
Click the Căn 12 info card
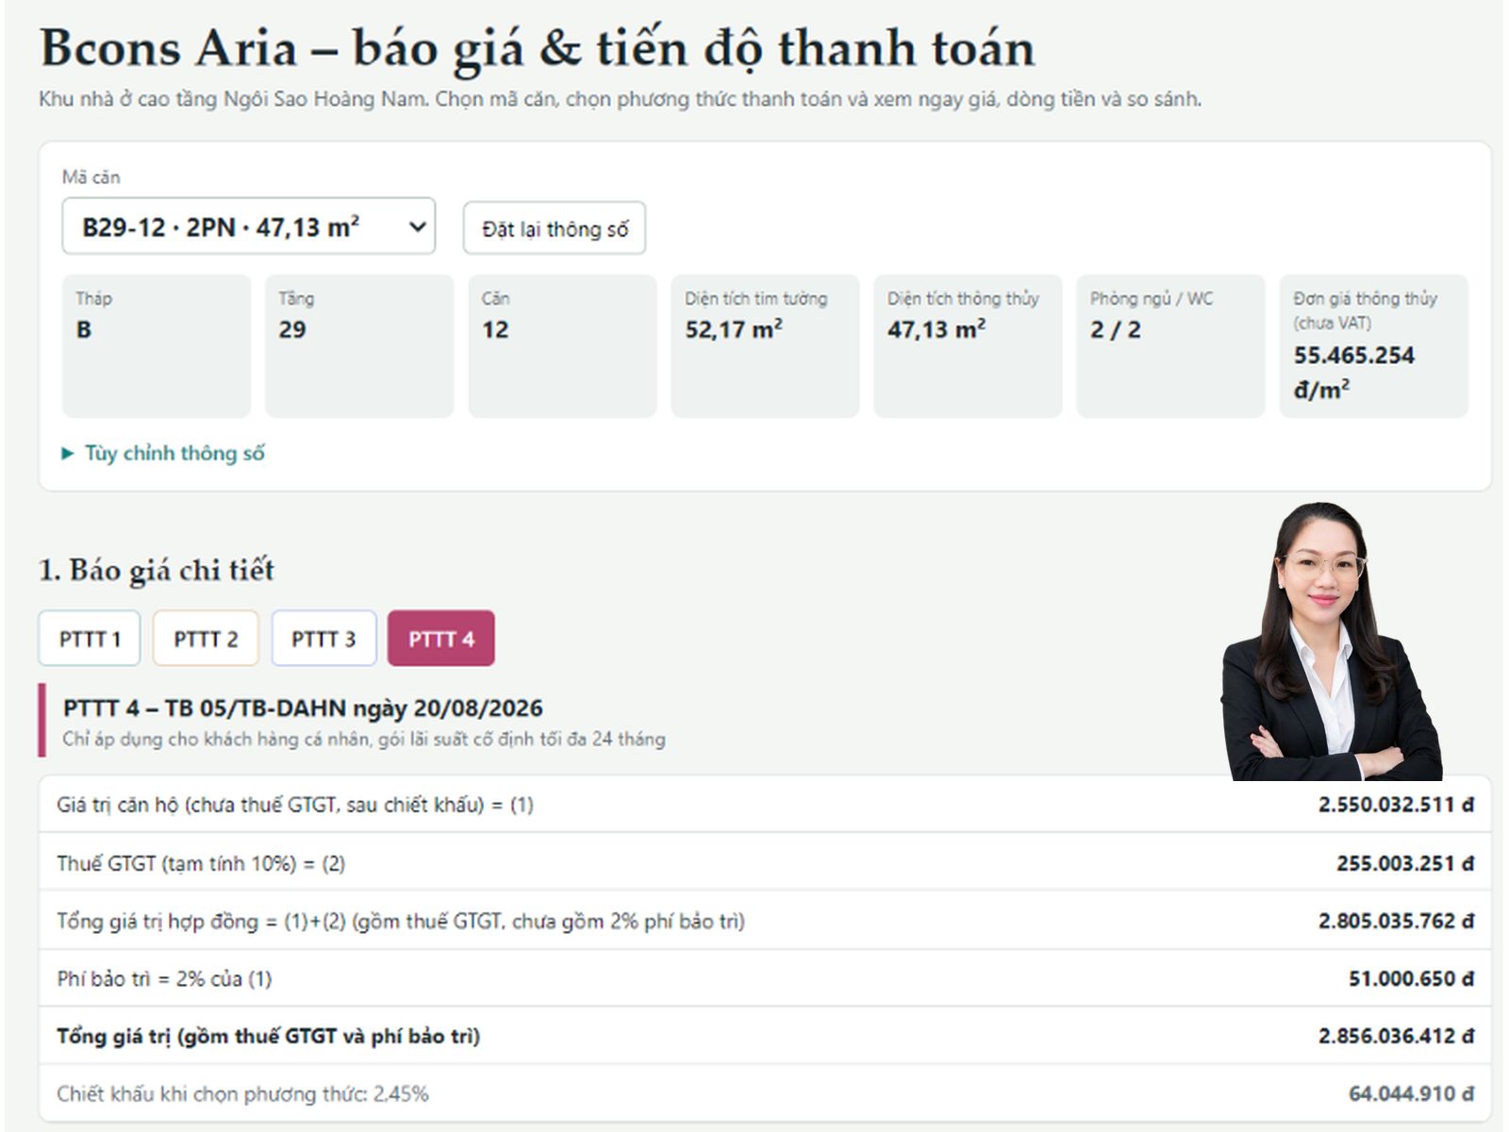click(562, 346)
